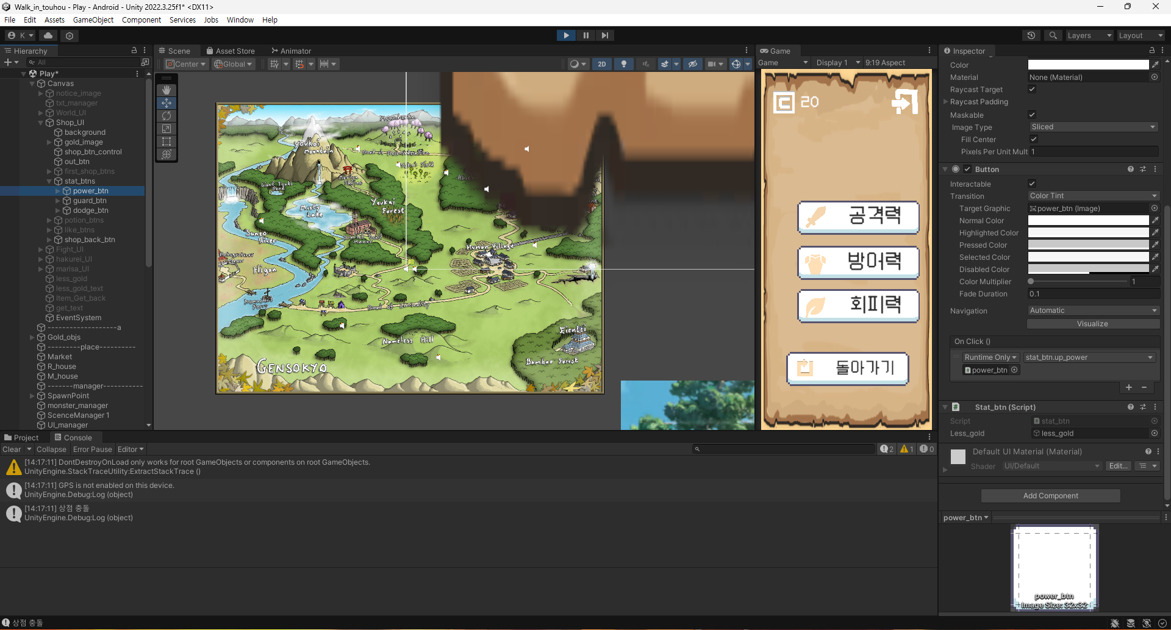
Task: Open the stat_btn.up_power function dropdown
Action: [x=1089, y=357]
